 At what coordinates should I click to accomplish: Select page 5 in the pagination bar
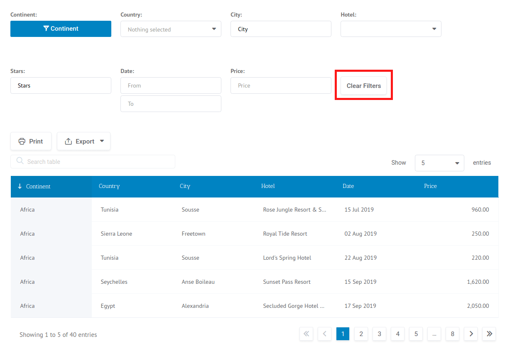point(416,334)
